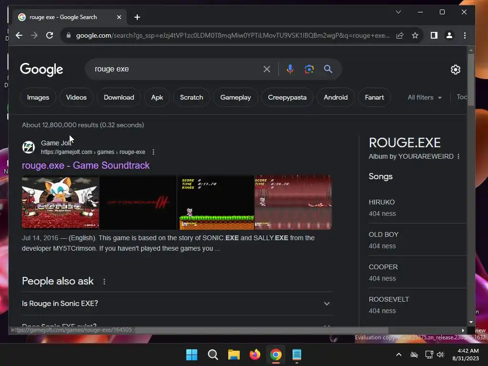Select the Creepypasta filter chip
Image resolution: width=488 pixels, height=366 pixels.
coord(287,97)
